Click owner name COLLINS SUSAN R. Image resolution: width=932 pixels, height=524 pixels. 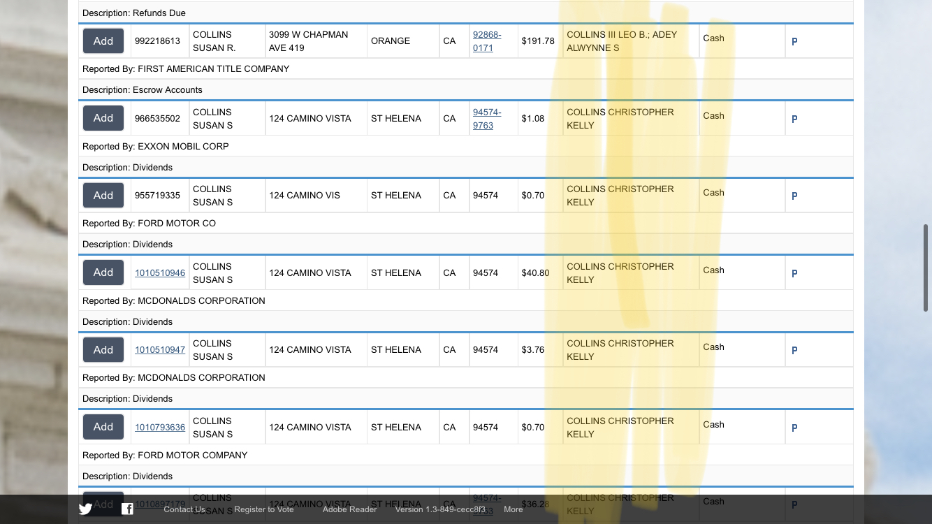coord(214,41)
